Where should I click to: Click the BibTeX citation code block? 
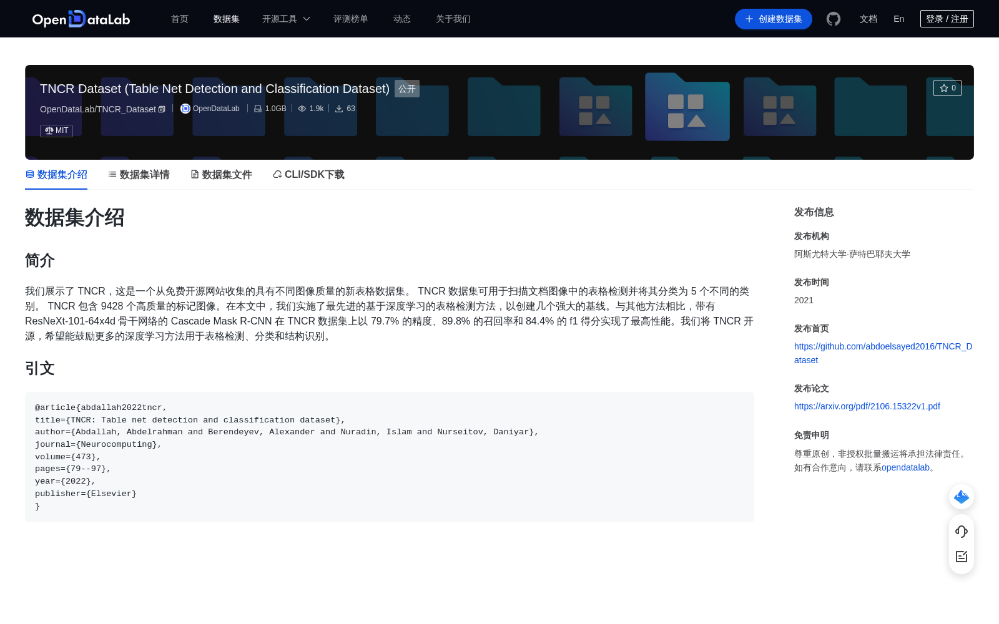pos(390,457)
